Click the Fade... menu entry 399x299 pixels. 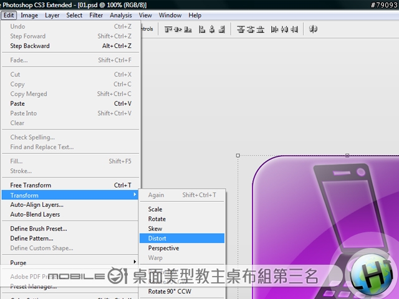[x=70, y=60]
